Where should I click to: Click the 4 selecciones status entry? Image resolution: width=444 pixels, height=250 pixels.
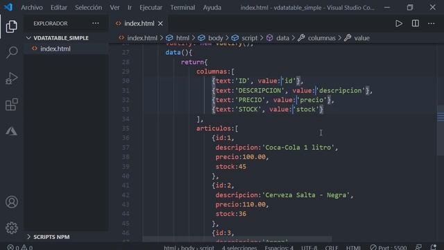tap(239, 247)
